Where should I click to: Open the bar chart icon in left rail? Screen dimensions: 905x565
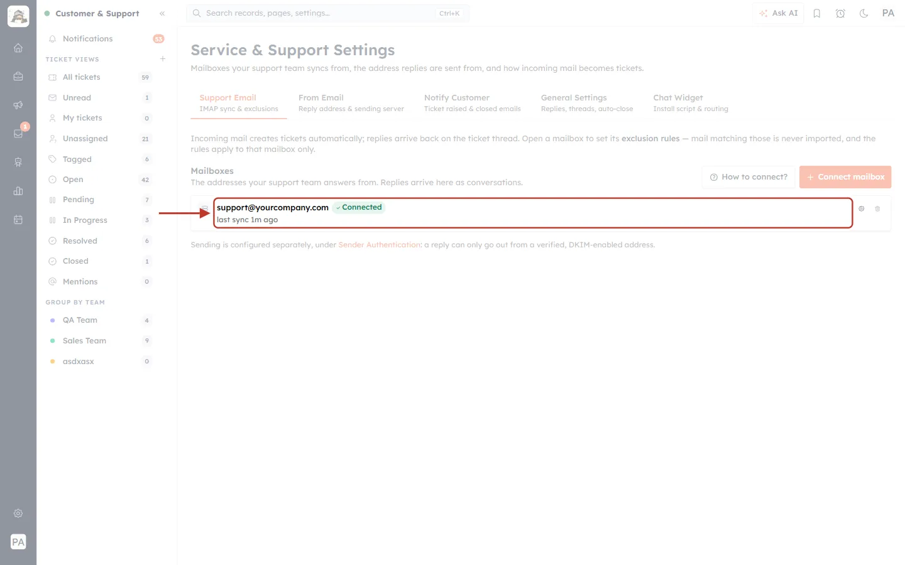pyautogui.click(x=18, y=191)
